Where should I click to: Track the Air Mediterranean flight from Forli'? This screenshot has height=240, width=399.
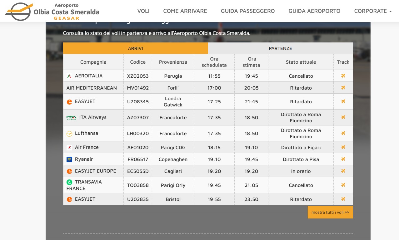coord(343,88)
